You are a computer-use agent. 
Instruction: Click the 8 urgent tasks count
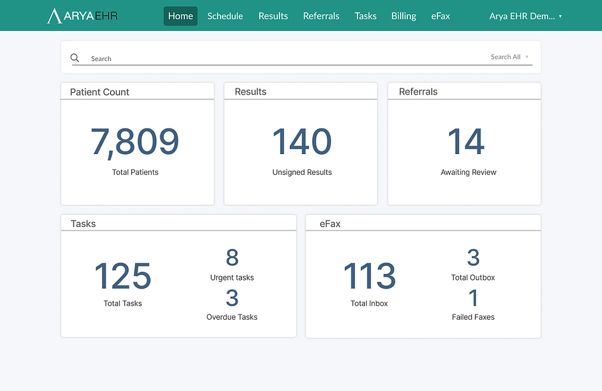click(232, 257)
